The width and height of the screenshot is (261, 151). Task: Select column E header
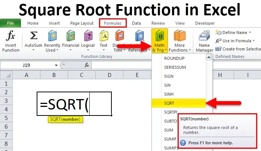click(137, 75)
